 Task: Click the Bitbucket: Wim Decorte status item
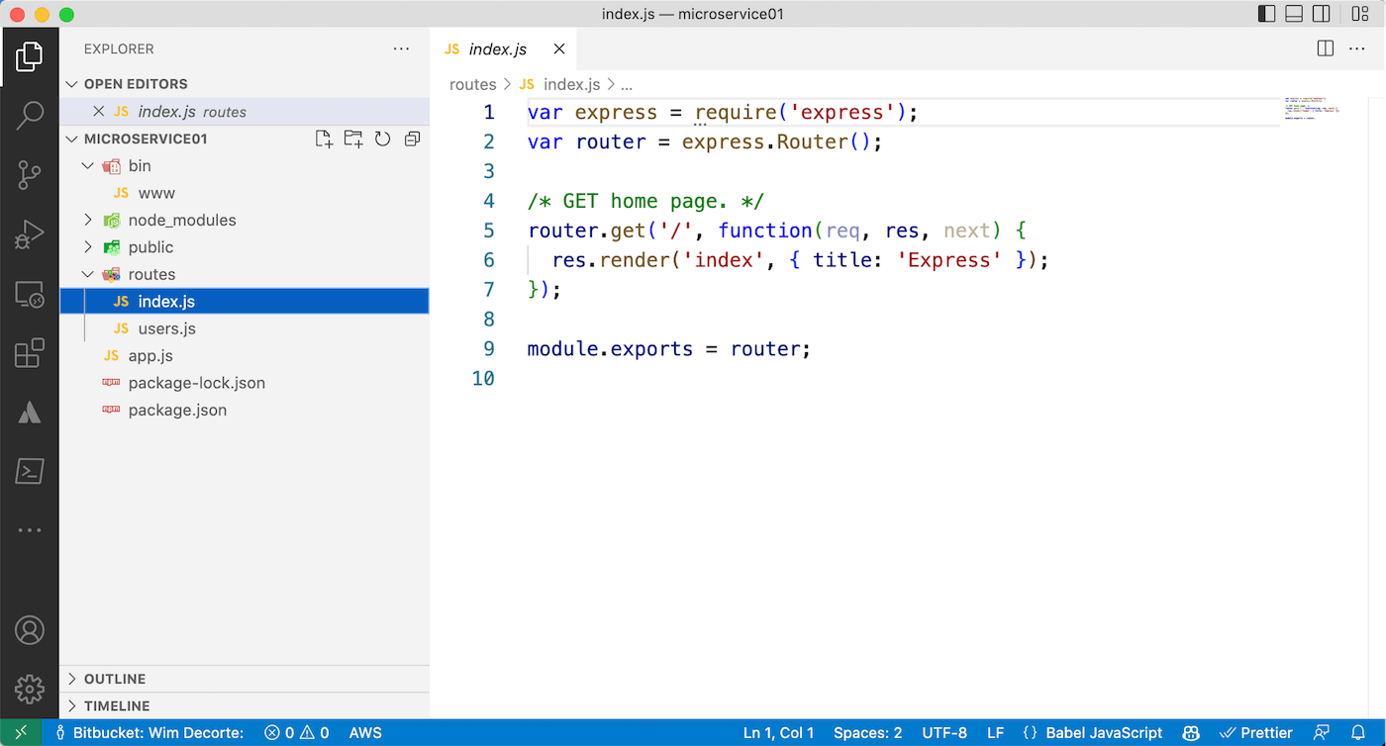point(148,733)
